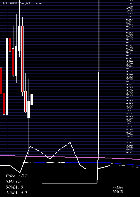Click the 4.42 price axis label
The height and width of the screenshot is (197, 140).
tap(130, 126)
